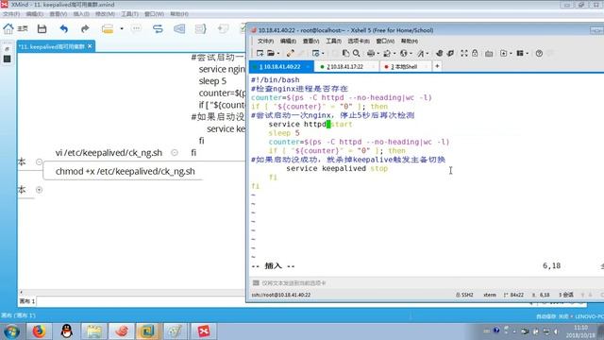Collapse the vi /etc/keepalived/ck_ng.sh topic

(175, 153)
